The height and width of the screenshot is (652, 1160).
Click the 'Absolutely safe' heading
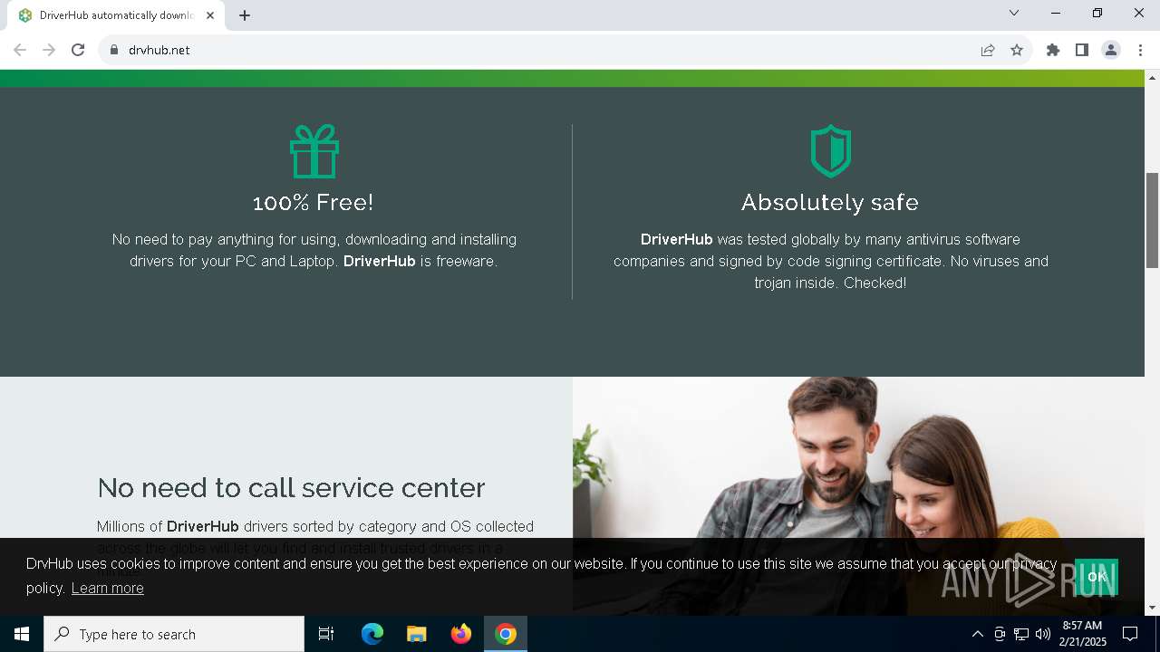[x=830, y=202]
